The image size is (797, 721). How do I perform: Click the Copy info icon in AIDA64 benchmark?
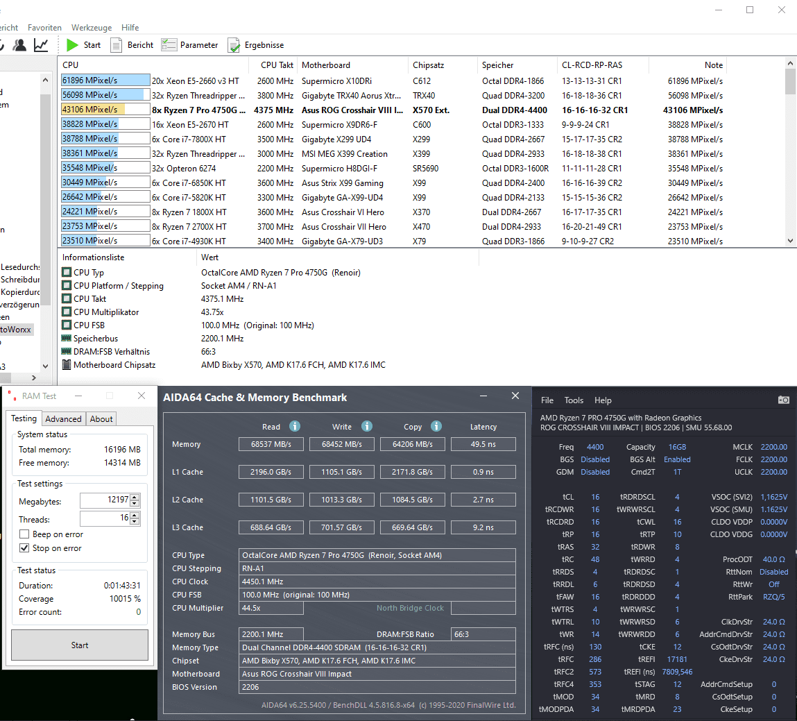coord(436,426)
